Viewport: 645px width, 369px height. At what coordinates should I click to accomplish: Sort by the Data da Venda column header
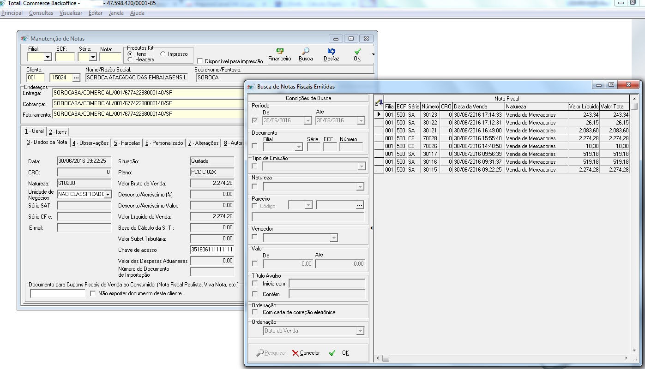pyautogui.click(x=479, y=107)
